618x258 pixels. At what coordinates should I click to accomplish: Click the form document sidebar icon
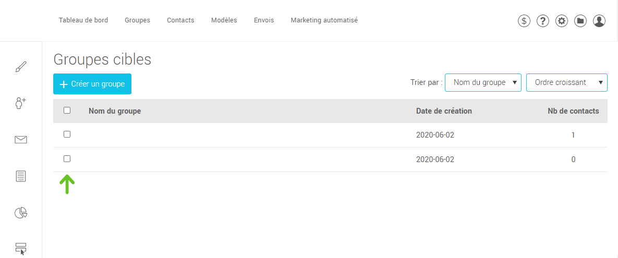point(21,176)
